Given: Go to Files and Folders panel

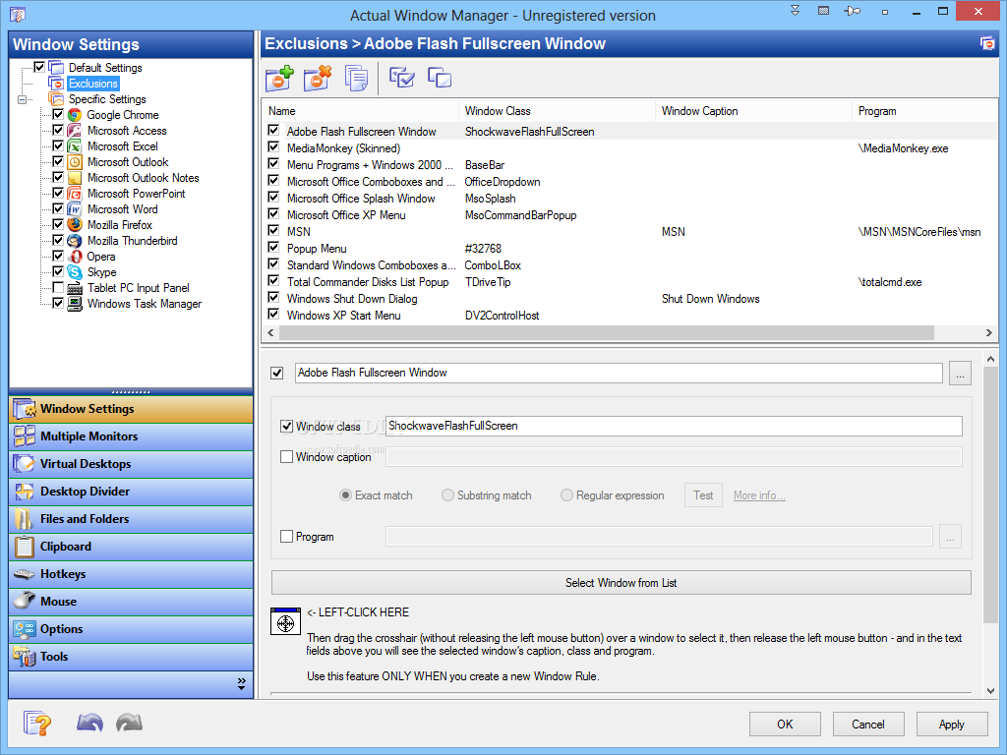Looking at the screenshot, I should [131, 519].
